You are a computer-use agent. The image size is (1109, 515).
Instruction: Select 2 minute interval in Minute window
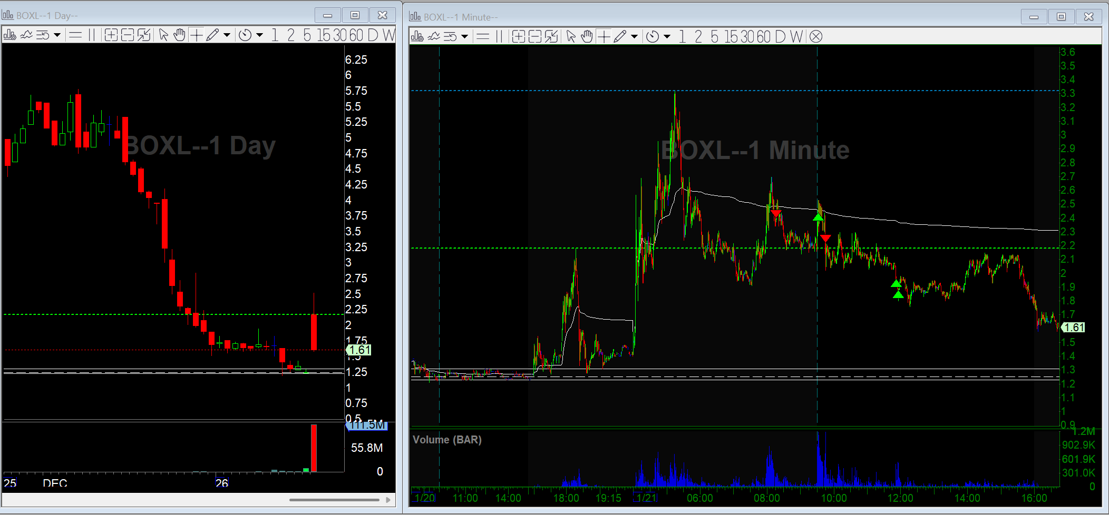pyautogui.click(x=698, y=36)
